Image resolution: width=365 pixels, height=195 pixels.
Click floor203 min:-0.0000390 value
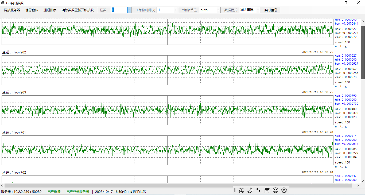tap(347, 113)
